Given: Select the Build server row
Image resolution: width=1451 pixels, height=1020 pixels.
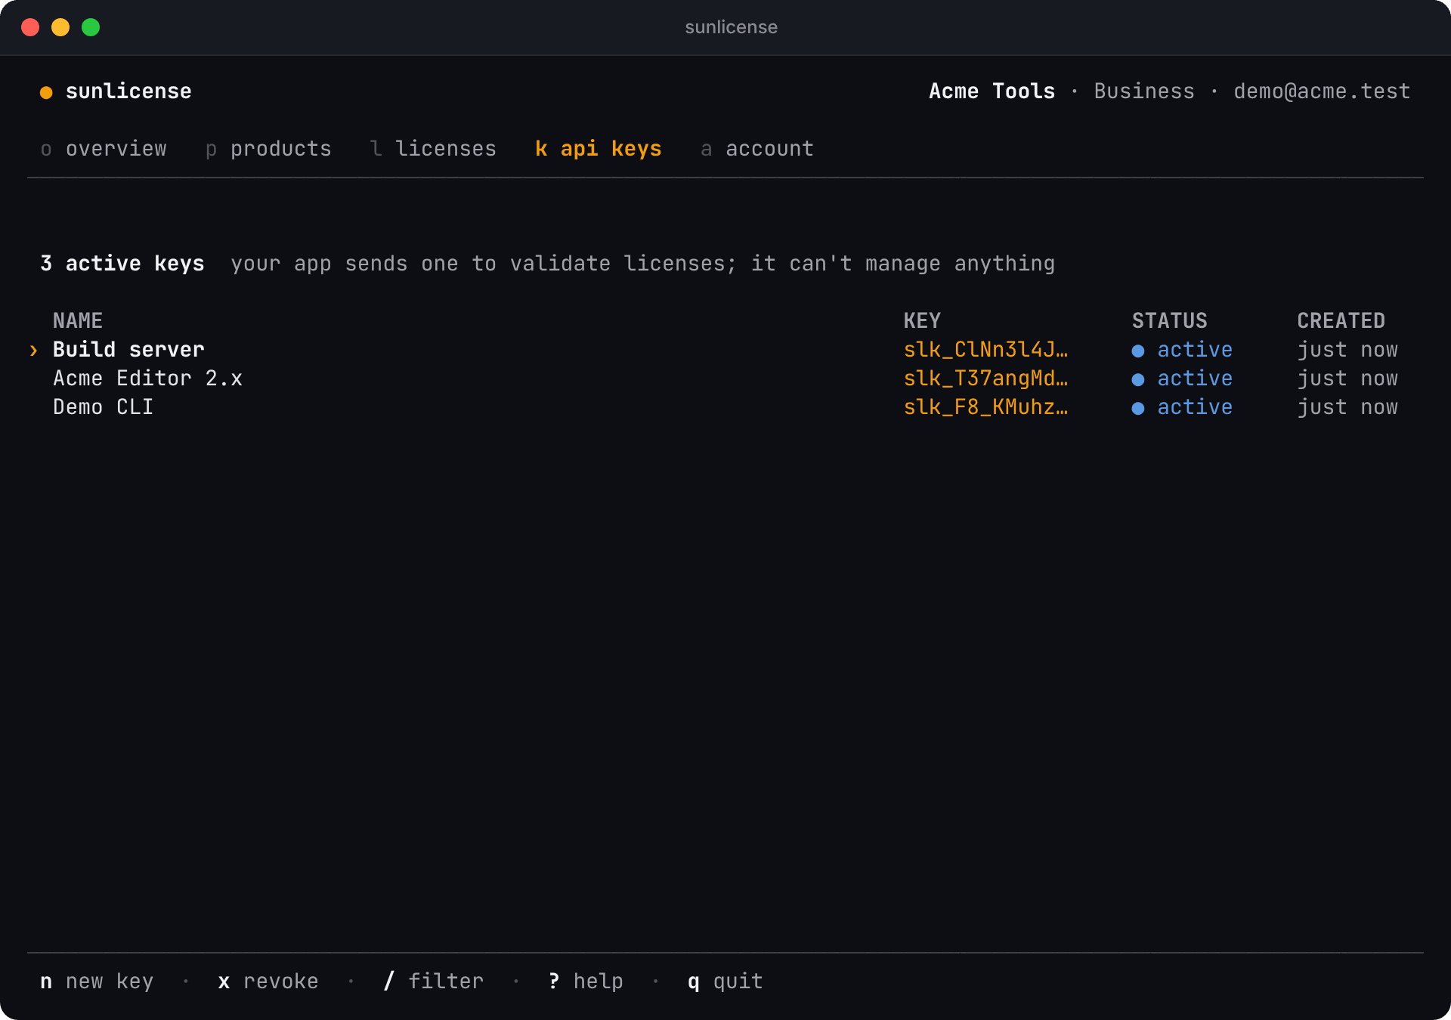Looking at the screenshot, I should 725,350.
